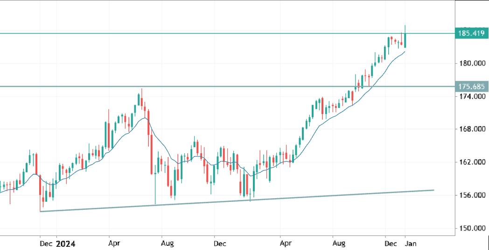Click the 168.000 price axis label
The image size is (489, 250).
click(471, 129)
